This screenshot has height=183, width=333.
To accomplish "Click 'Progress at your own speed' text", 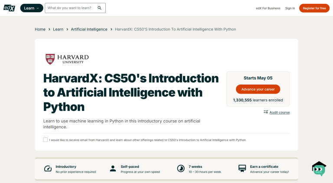I will click(x=140, y=172).
